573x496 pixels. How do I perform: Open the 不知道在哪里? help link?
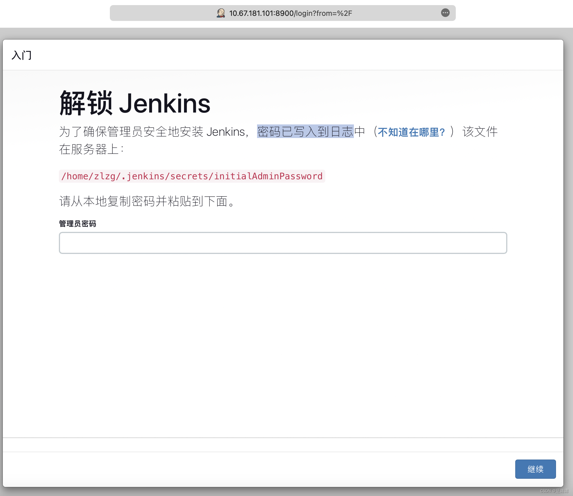411,132
